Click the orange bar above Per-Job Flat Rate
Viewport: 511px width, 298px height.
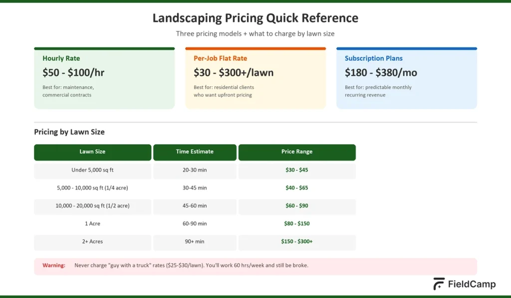point(255,48)
